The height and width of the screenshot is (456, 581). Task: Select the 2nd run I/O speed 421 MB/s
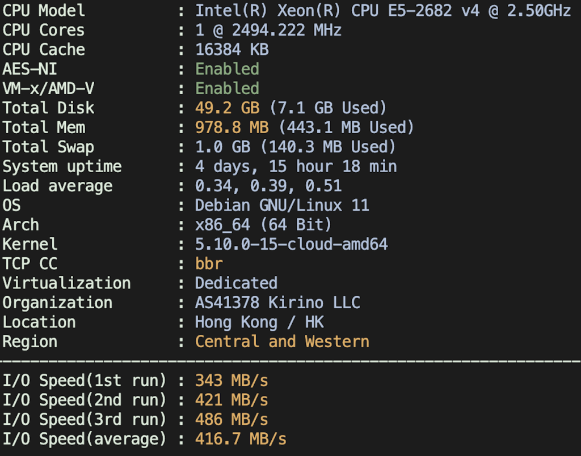[x=231, y=399]
